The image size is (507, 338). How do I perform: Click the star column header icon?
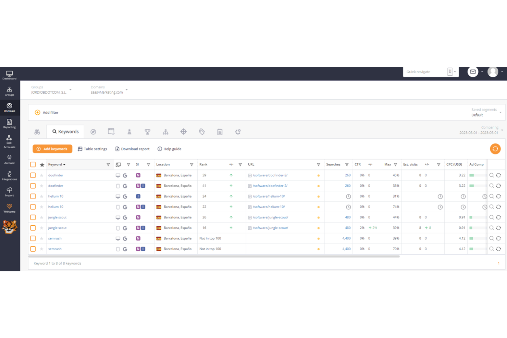pyautogui.click(x=42, y=165)
